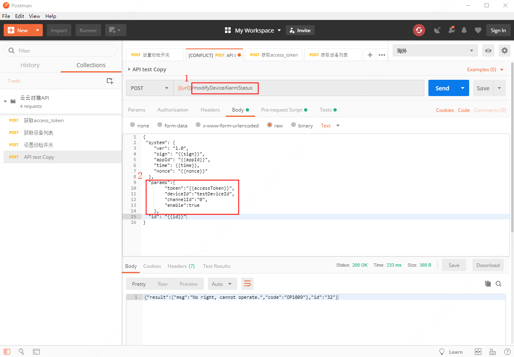Open the Pre-request Script tab
This screenshot has width=514, height=357.
pyautogui.click(x=284, y=110)
